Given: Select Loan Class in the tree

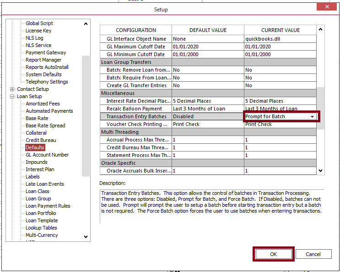Looking at the screenshot, I should click(x=38, y=191).
